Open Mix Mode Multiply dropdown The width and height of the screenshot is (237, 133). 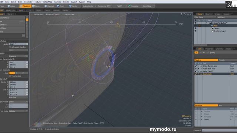click(18, 111)
